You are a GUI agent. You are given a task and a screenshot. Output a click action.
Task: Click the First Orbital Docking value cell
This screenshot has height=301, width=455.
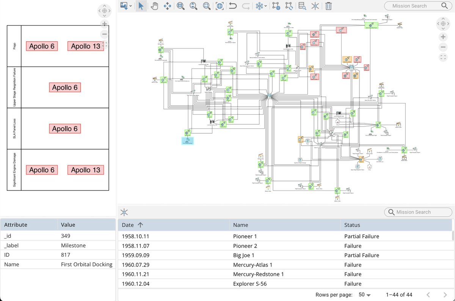(x=86, y=264)
